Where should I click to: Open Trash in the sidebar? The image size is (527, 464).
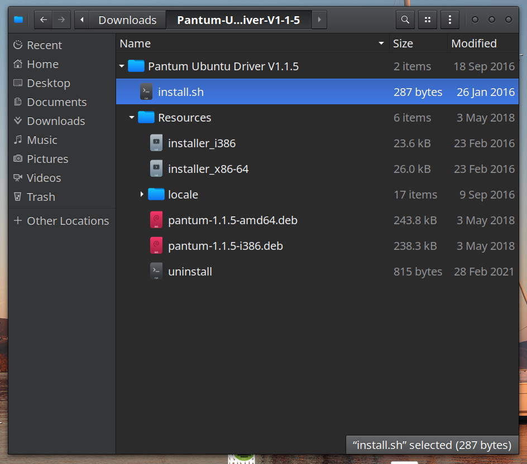pyautogui.click(x=41, y=197)
